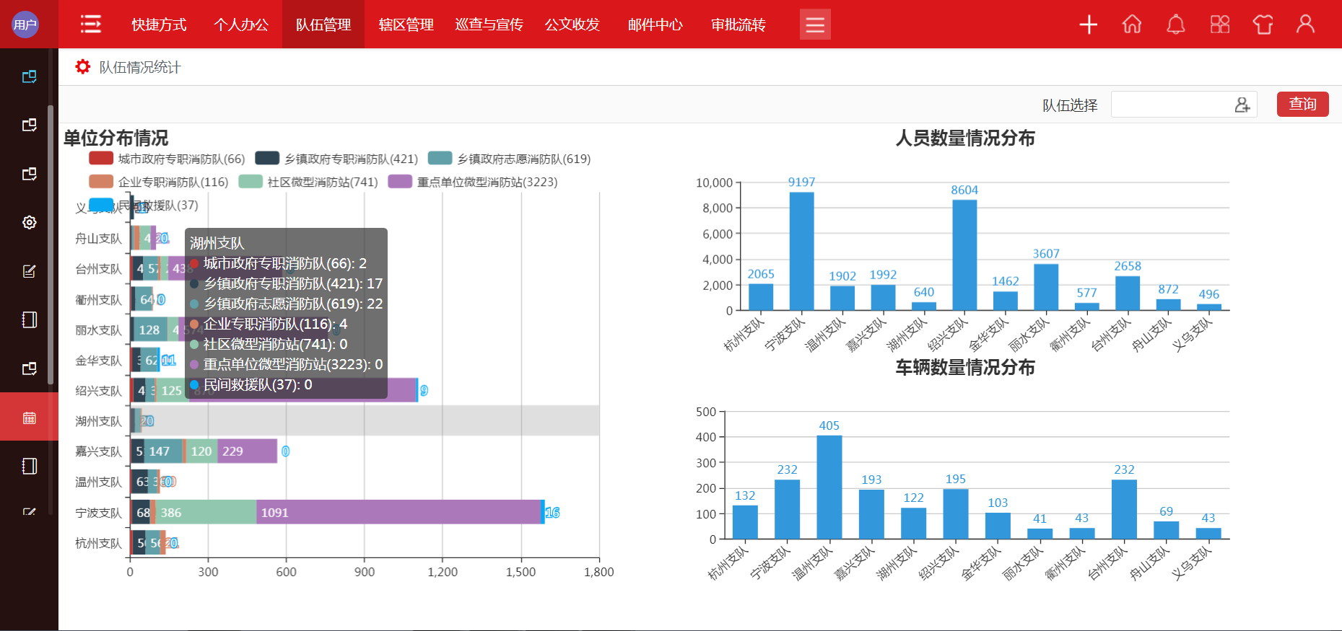Select the active red calendar sidebar icon

point(29,417)
